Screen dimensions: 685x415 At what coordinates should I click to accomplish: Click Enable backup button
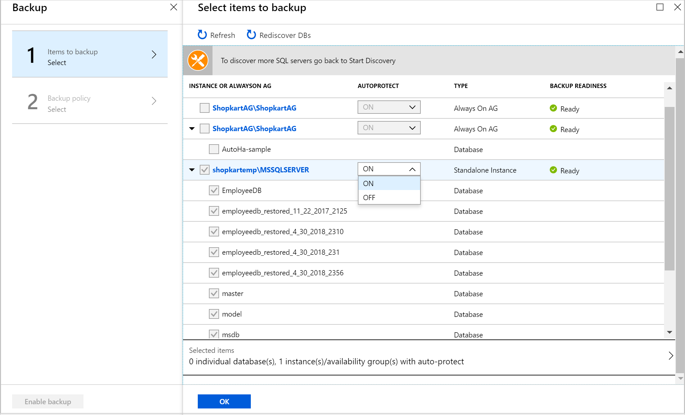click(47, 402)
